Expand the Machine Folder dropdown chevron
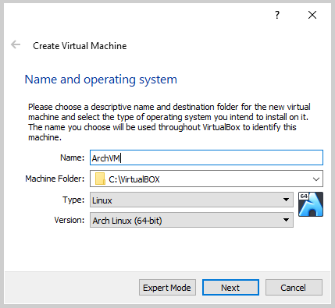The image size is (335, 308). [316, 179]
